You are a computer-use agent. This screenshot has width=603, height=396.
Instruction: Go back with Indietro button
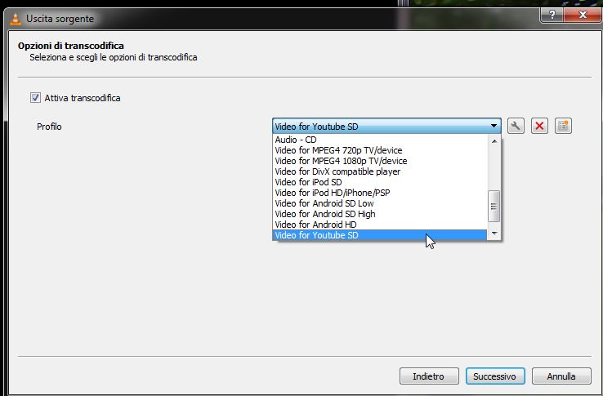(429, 376)
